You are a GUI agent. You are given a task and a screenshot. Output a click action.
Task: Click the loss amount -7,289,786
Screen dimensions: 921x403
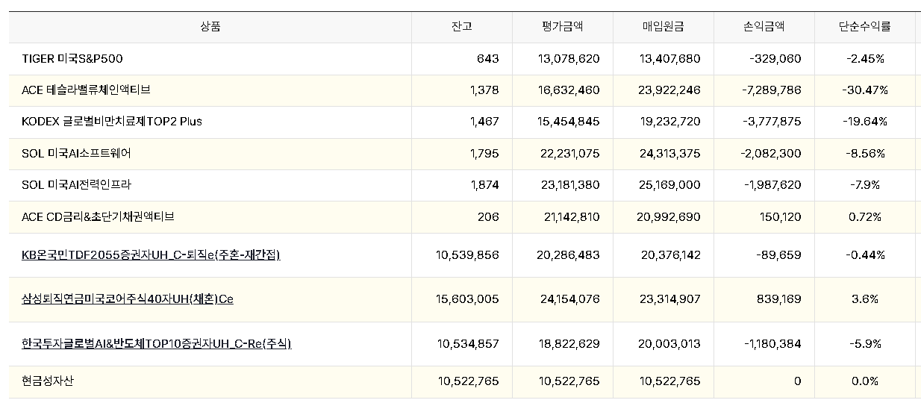pyautogui.click(x=771, y=90)
